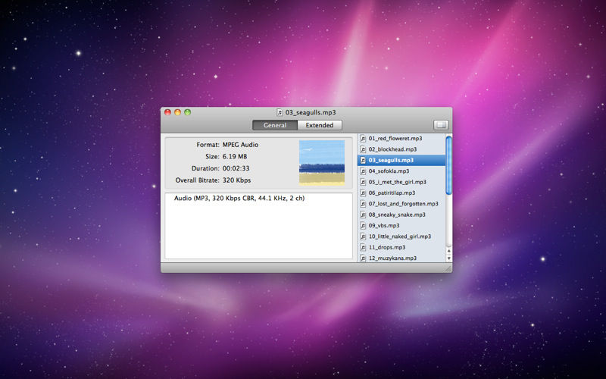Screen dimensions: 606x379
Task: Click file icon beside 07_lost_and_forgotten.mp3
Action: point(363,203)
